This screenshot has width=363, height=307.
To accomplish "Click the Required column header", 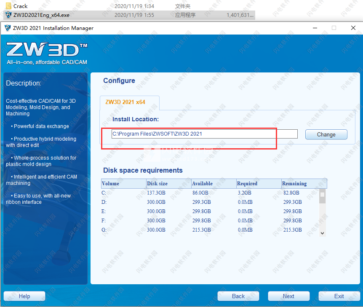I will [259, 184].
